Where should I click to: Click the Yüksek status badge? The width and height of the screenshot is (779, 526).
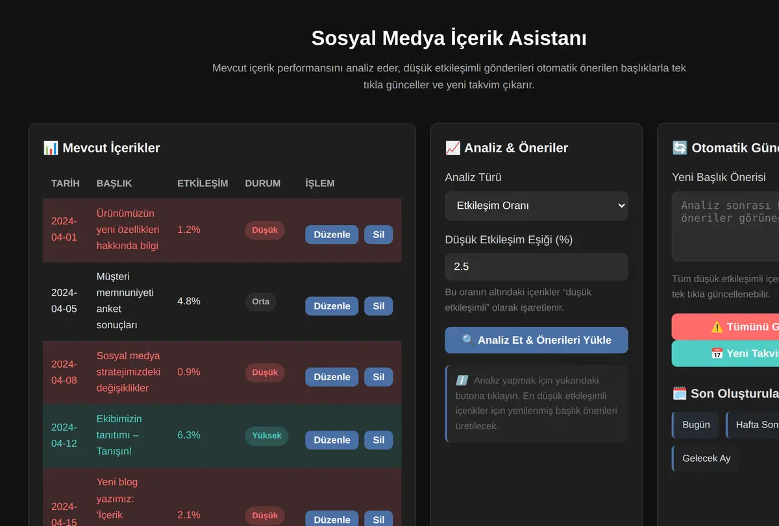tap(266, 435)
